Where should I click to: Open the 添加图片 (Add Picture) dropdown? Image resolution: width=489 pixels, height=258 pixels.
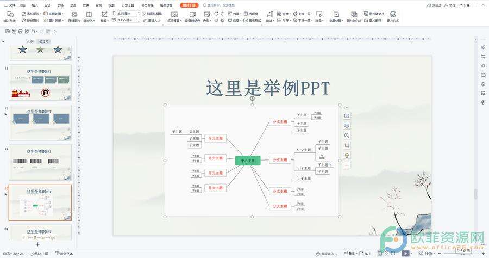pos(32,14)
